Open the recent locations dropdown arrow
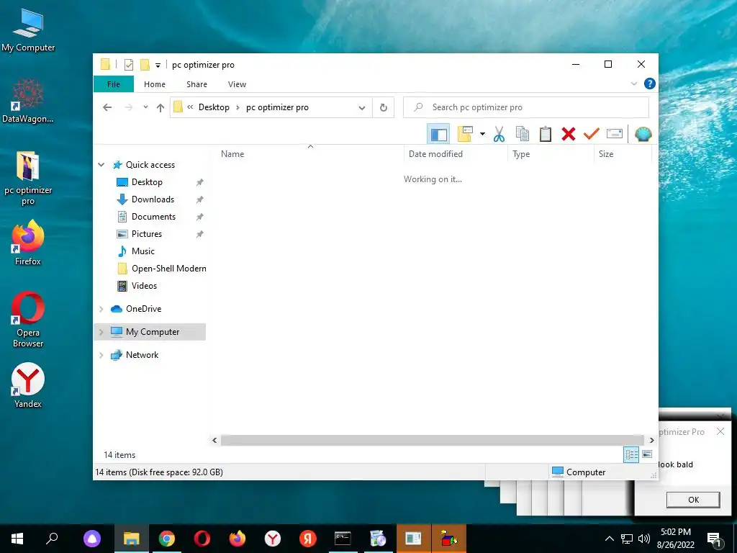Screen dimensions: 737x553 pyautogui.click(x=145, y=108)
